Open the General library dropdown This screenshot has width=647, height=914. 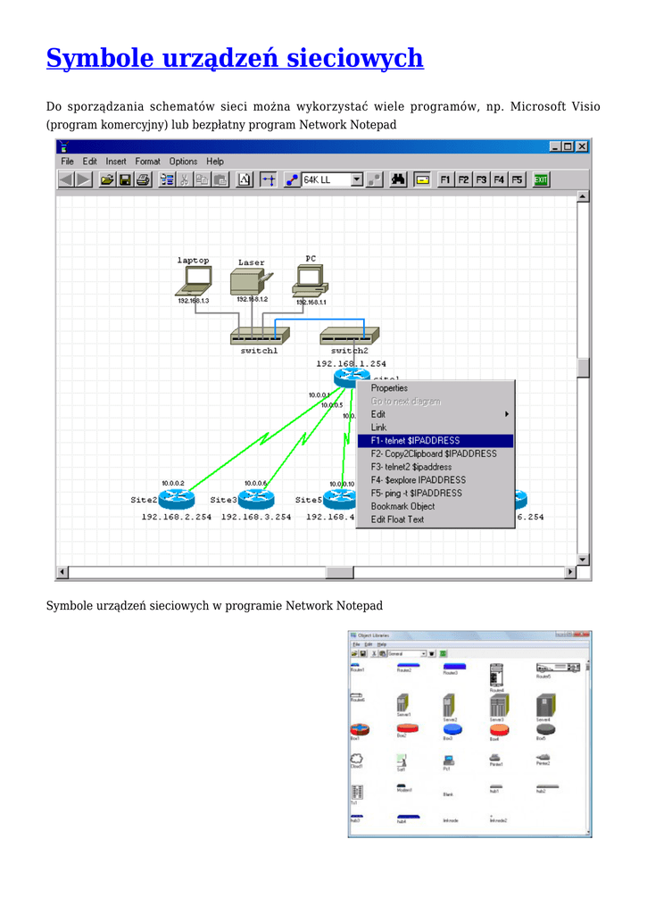(x=423, y=653)
